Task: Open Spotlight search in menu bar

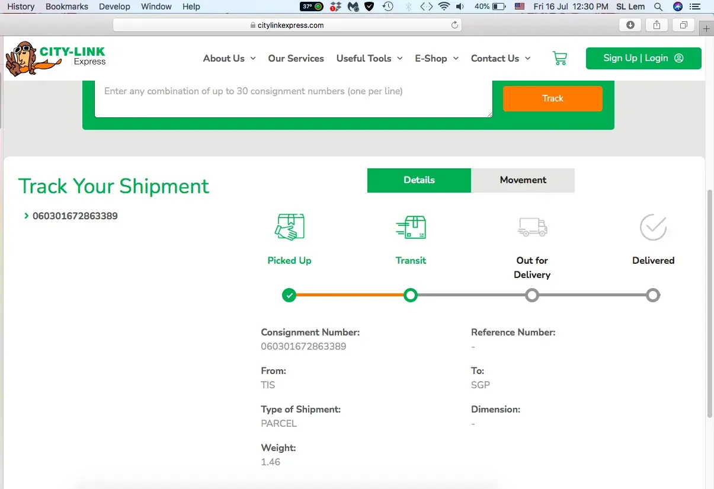Action: (x=658, y=7)
